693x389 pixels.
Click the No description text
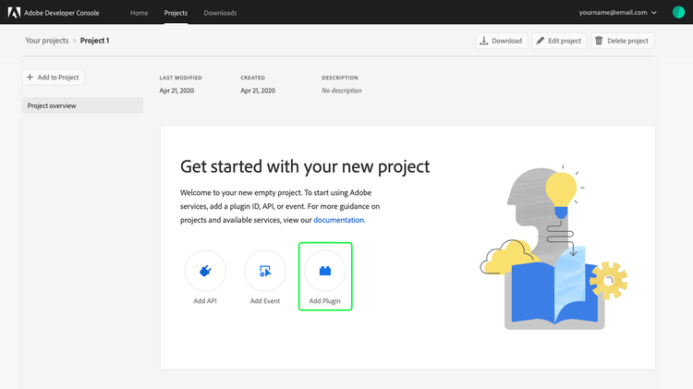point(342,91)
